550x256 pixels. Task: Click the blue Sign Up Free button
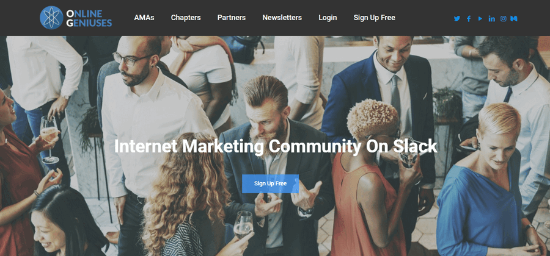click(271, 183)
